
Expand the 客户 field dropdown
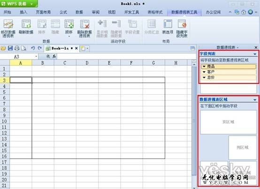(x=204, y=72)
